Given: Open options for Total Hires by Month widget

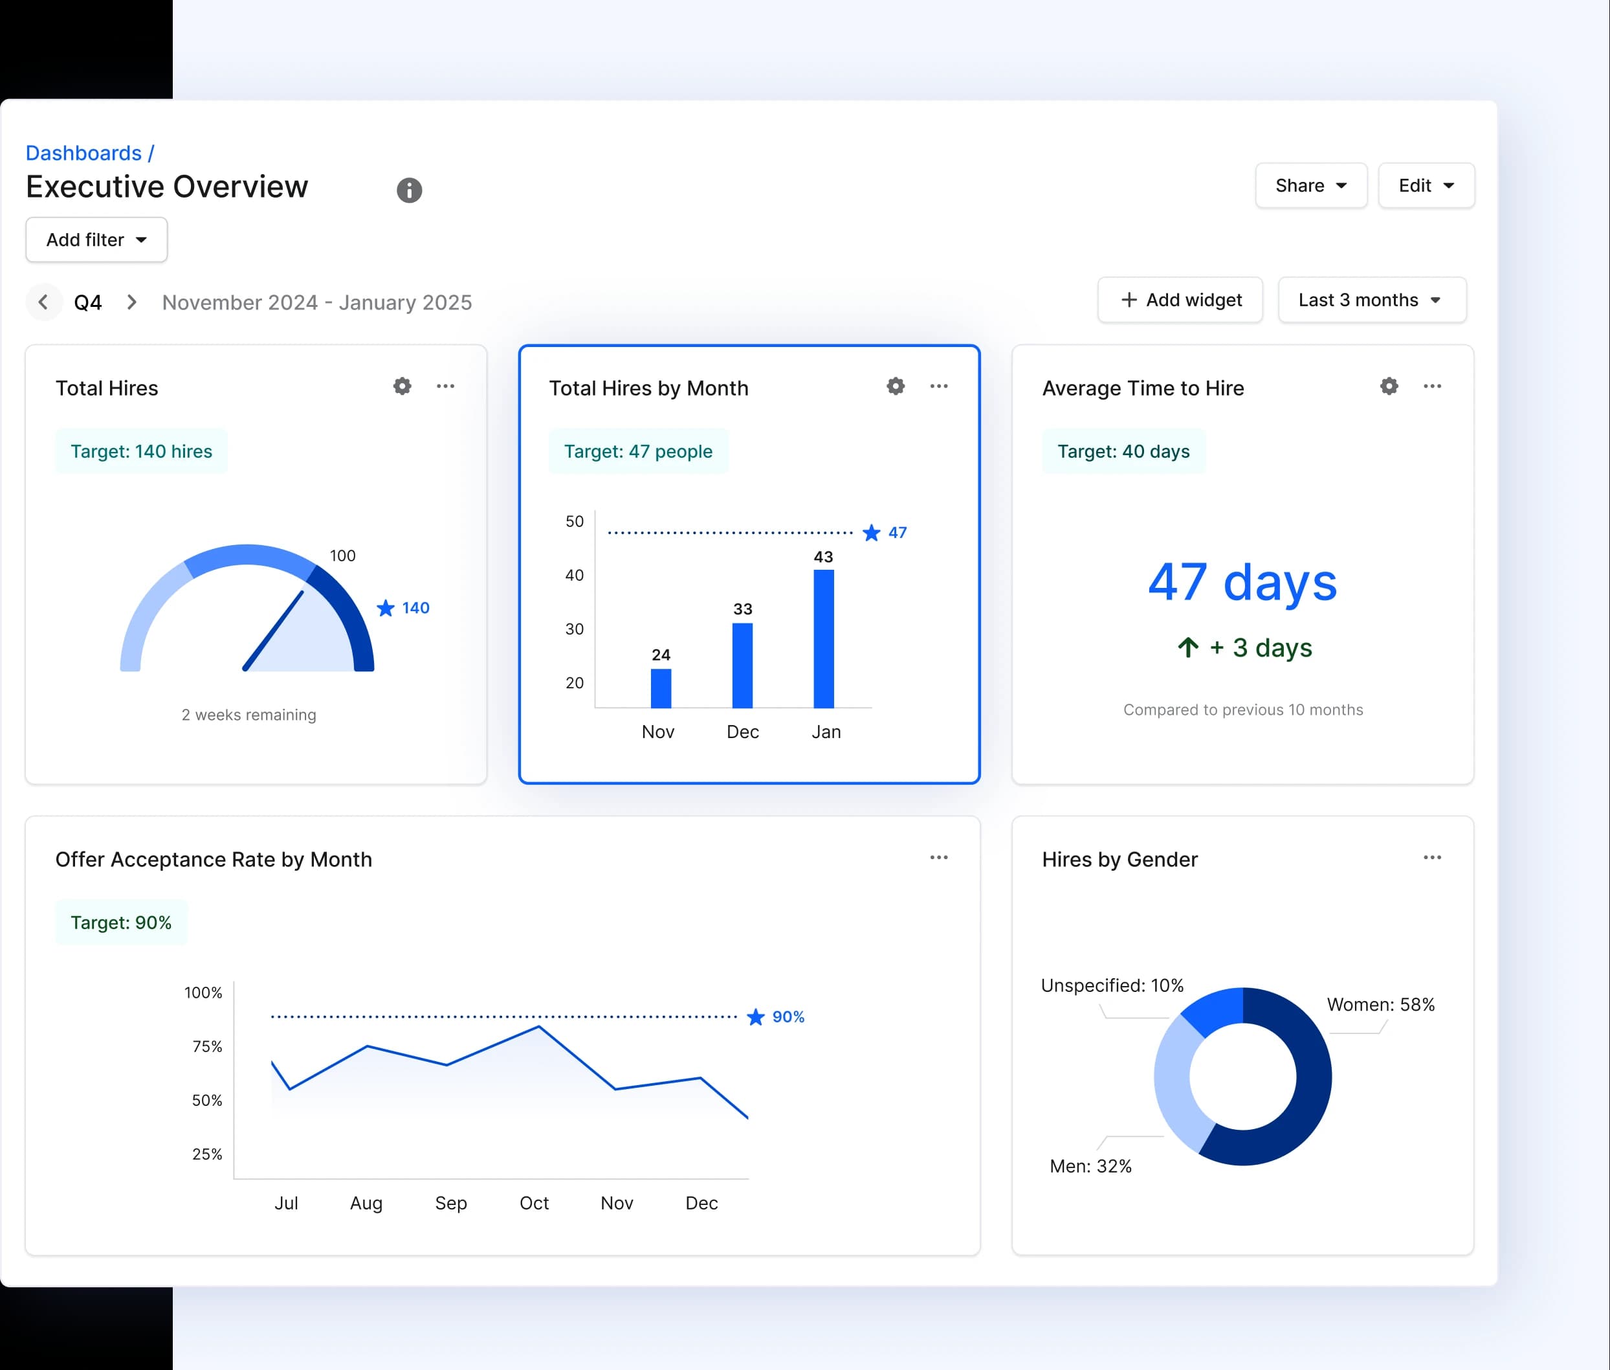Looking at the screenshot, I should tap(938, 386).
